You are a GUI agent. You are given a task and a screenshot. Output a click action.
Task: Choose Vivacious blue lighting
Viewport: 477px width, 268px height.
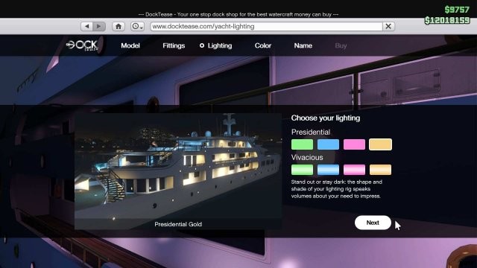[x=328, y=170]
